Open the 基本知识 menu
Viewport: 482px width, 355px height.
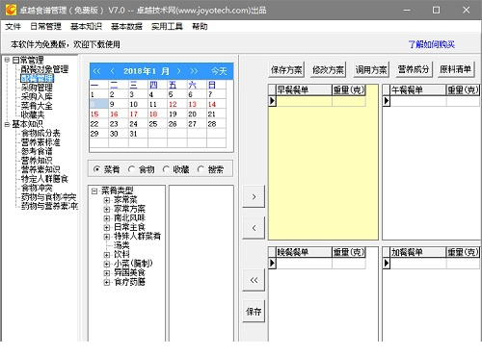click(86, 27)
